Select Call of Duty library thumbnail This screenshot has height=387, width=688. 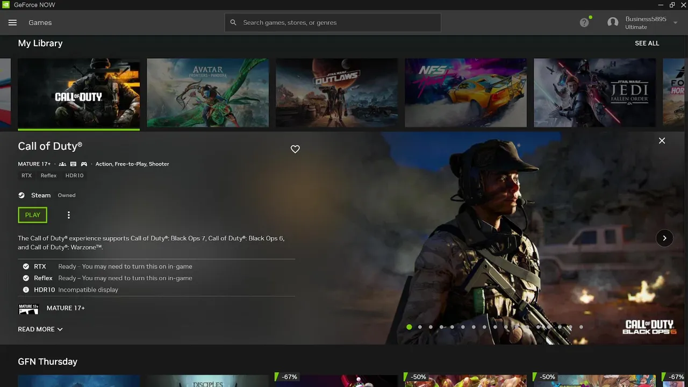tap(78, 93)
